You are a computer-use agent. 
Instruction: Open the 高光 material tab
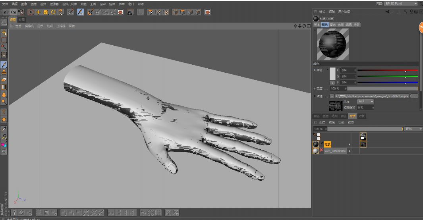pyautogui.click(x=333, y=25)
